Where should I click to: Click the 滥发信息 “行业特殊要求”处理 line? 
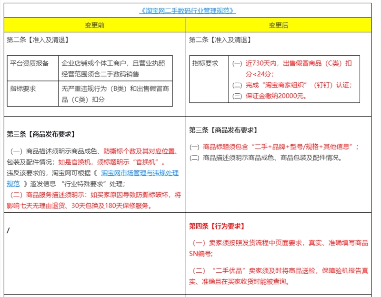78,184
